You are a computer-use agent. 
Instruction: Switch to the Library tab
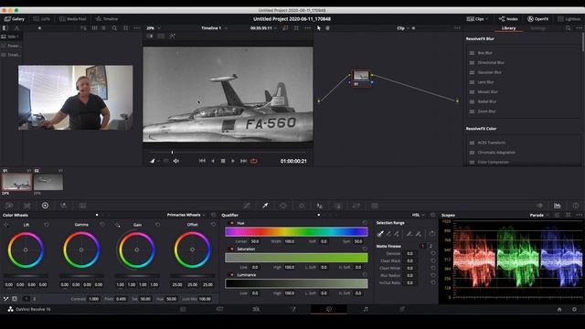[x=508, y=28]
